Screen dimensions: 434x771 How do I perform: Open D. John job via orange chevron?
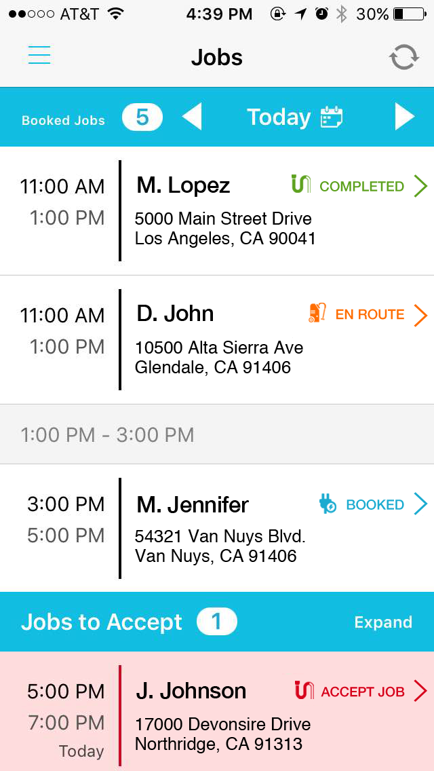(x=420, y=314)
